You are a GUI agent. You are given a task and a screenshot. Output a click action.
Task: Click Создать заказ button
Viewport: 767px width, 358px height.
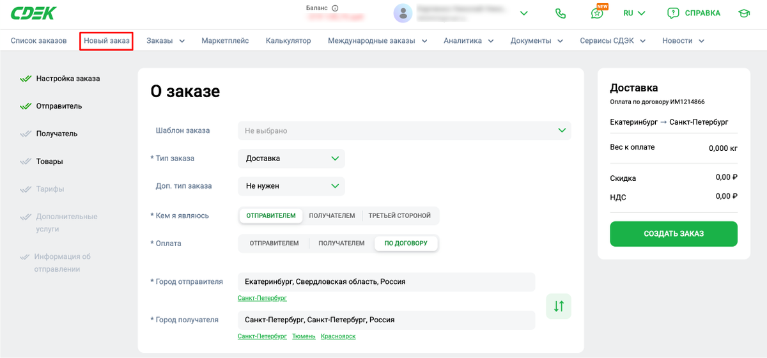674,234
